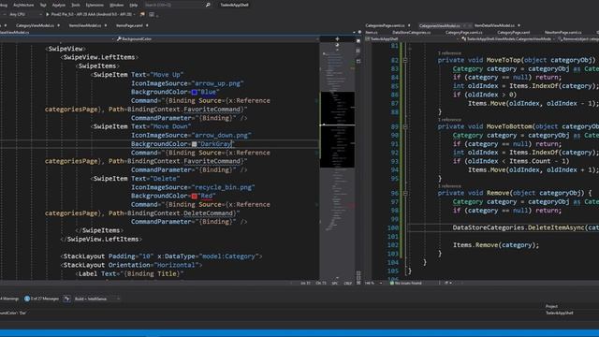This screenshot has width=599, height=337.
Task: Click the orange toolbar icon after device target
Action: (x=142, y=14)
